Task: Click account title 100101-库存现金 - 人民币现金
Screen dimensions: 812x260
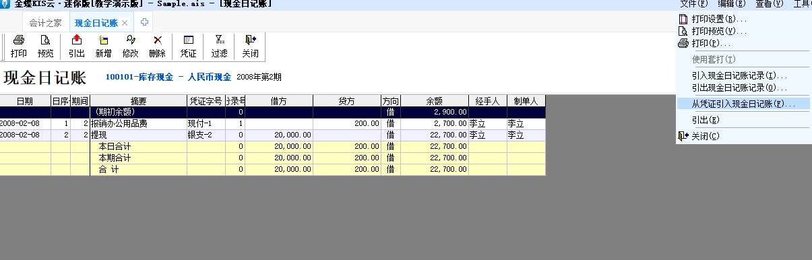Action: click(168, 77)
